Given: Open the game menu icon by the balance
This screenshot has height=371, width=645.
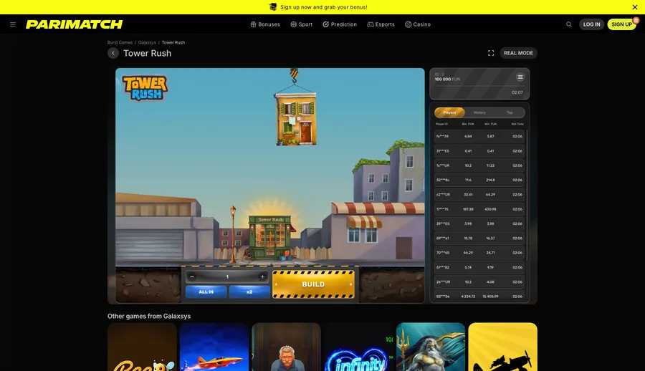Looking at the screenshot, I should [520, 77].
